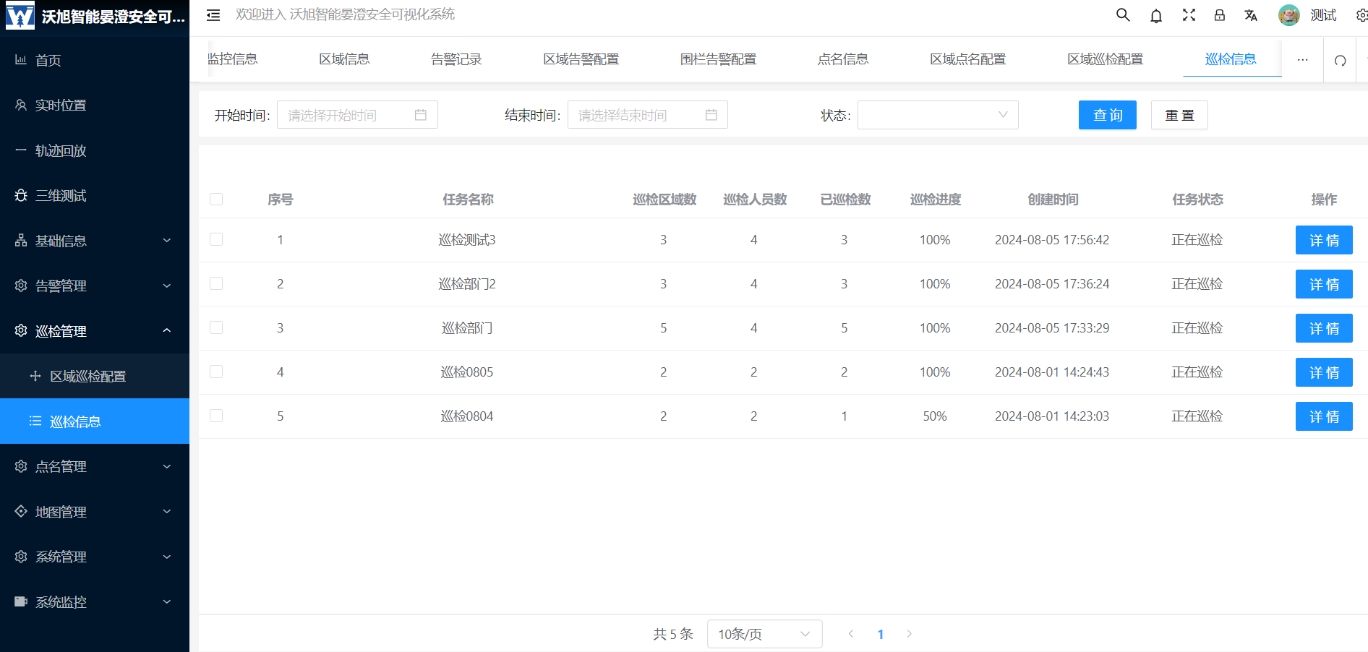
Task: Switch to the 告警记录 tab
Action: point(456,59)
